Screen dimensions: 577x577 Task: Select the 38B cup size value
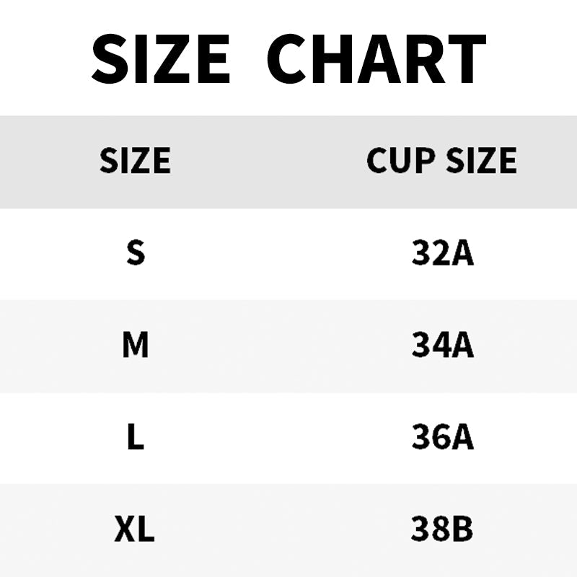442,530
